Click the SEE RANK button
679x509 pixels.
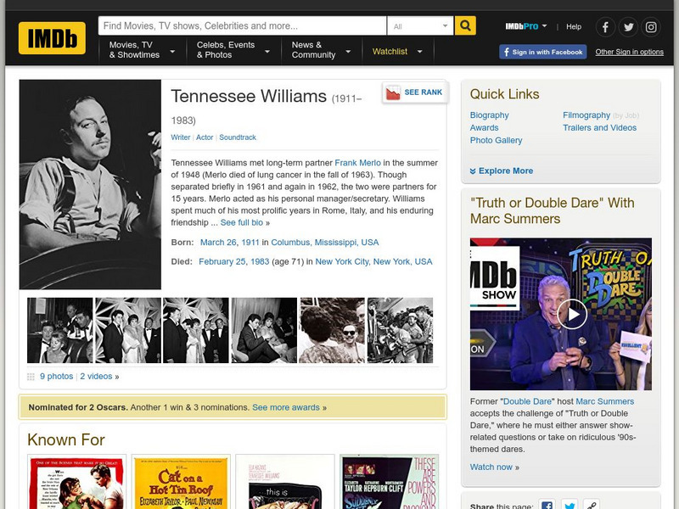click(415, 92)
